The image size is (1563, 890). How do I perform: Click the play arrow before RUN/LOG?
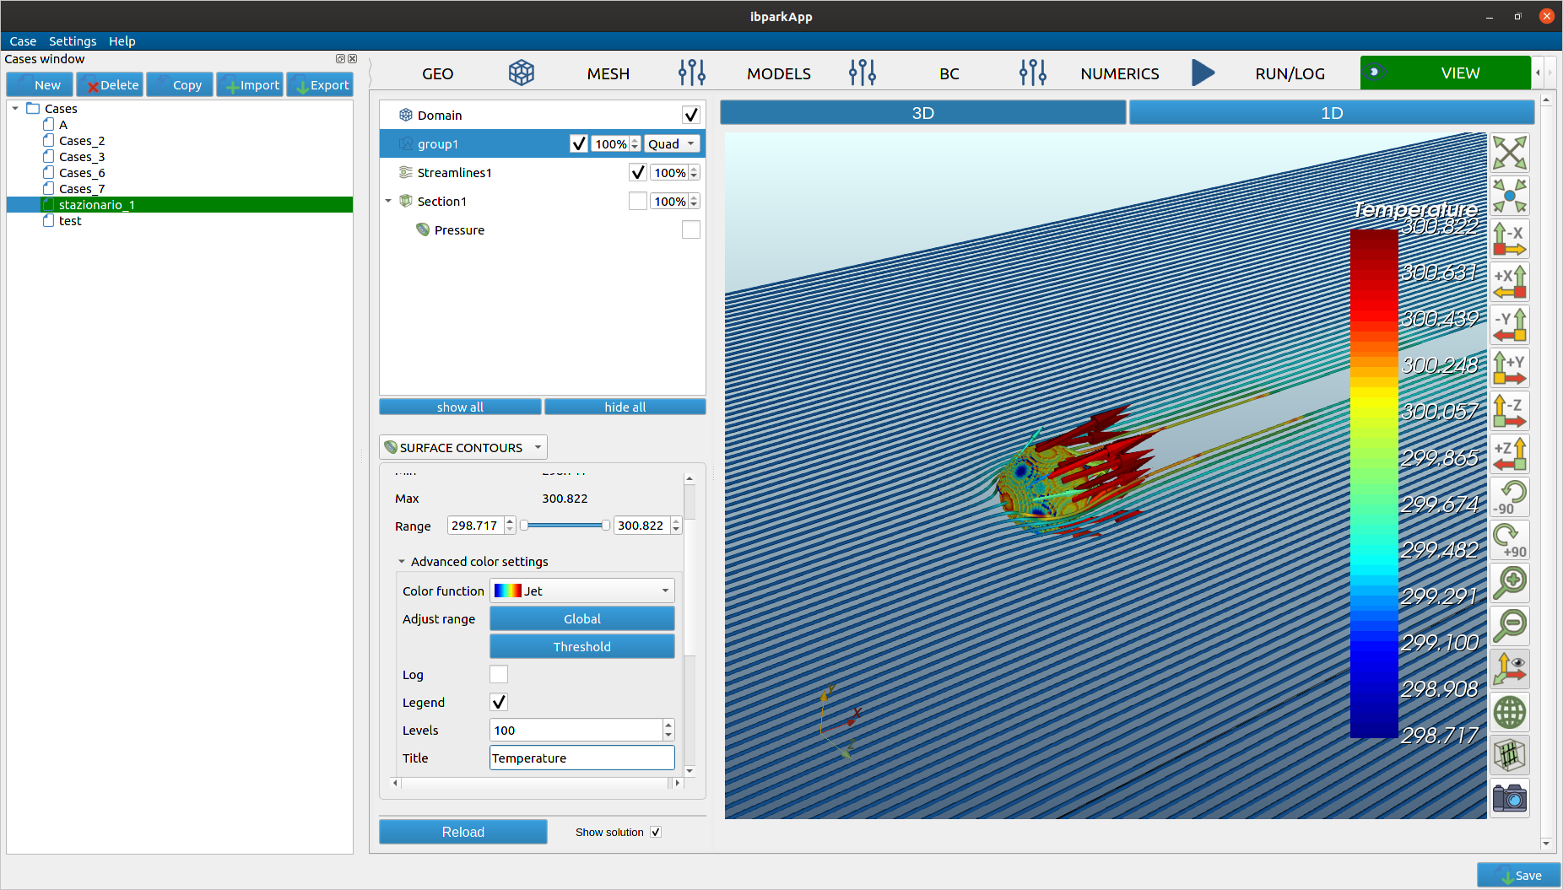tap(1203, 73)
